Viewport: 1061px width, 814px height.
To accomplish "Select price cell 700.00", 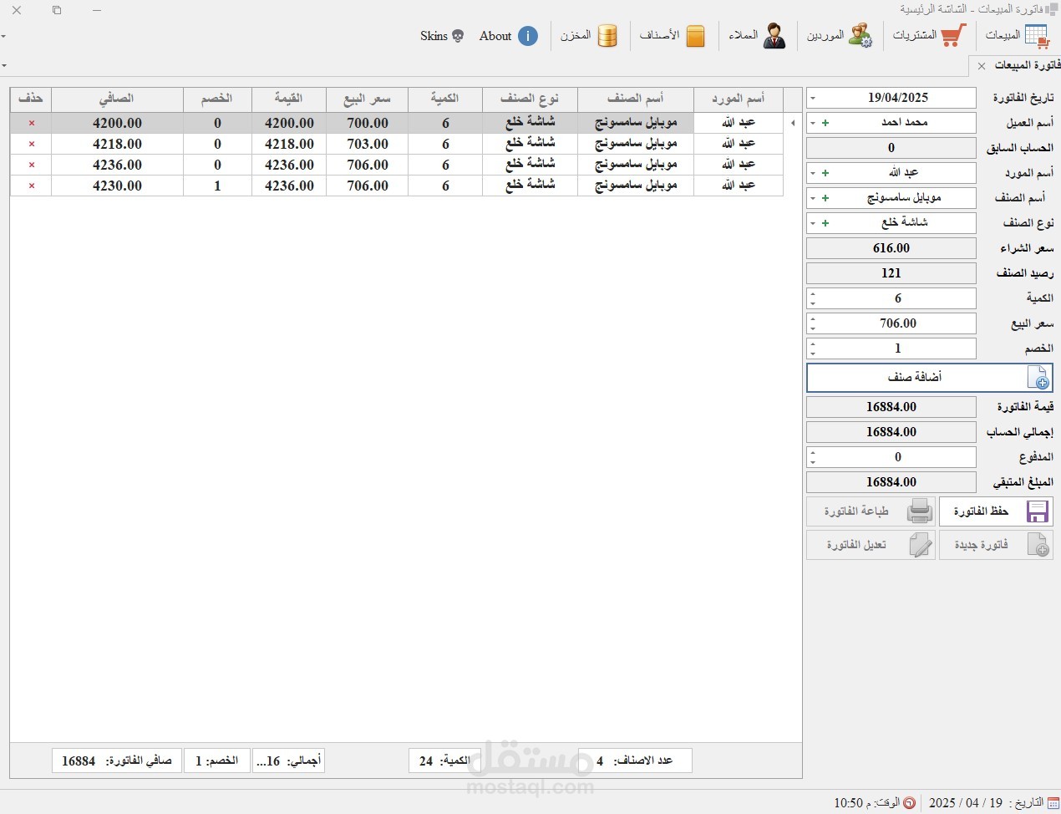I will point(368,123).
